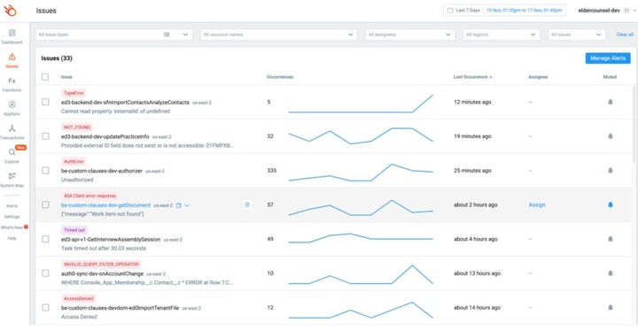
Task: Toggle the select-all issues checkbox
Action: point(45,77)
